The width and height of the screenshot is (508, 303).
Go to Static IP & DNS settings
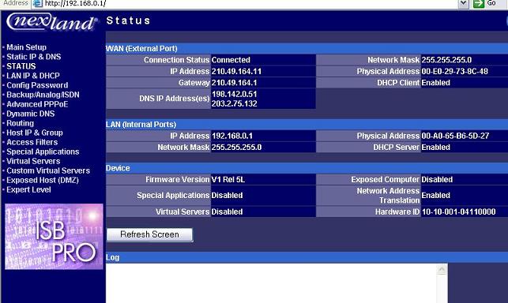click(34, 57)
